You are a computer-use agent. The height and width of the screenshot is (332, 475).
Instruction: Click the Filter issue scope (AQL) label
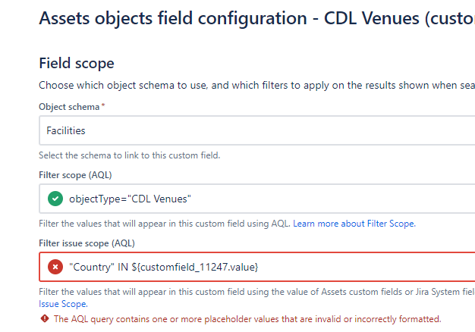(87, 243)
